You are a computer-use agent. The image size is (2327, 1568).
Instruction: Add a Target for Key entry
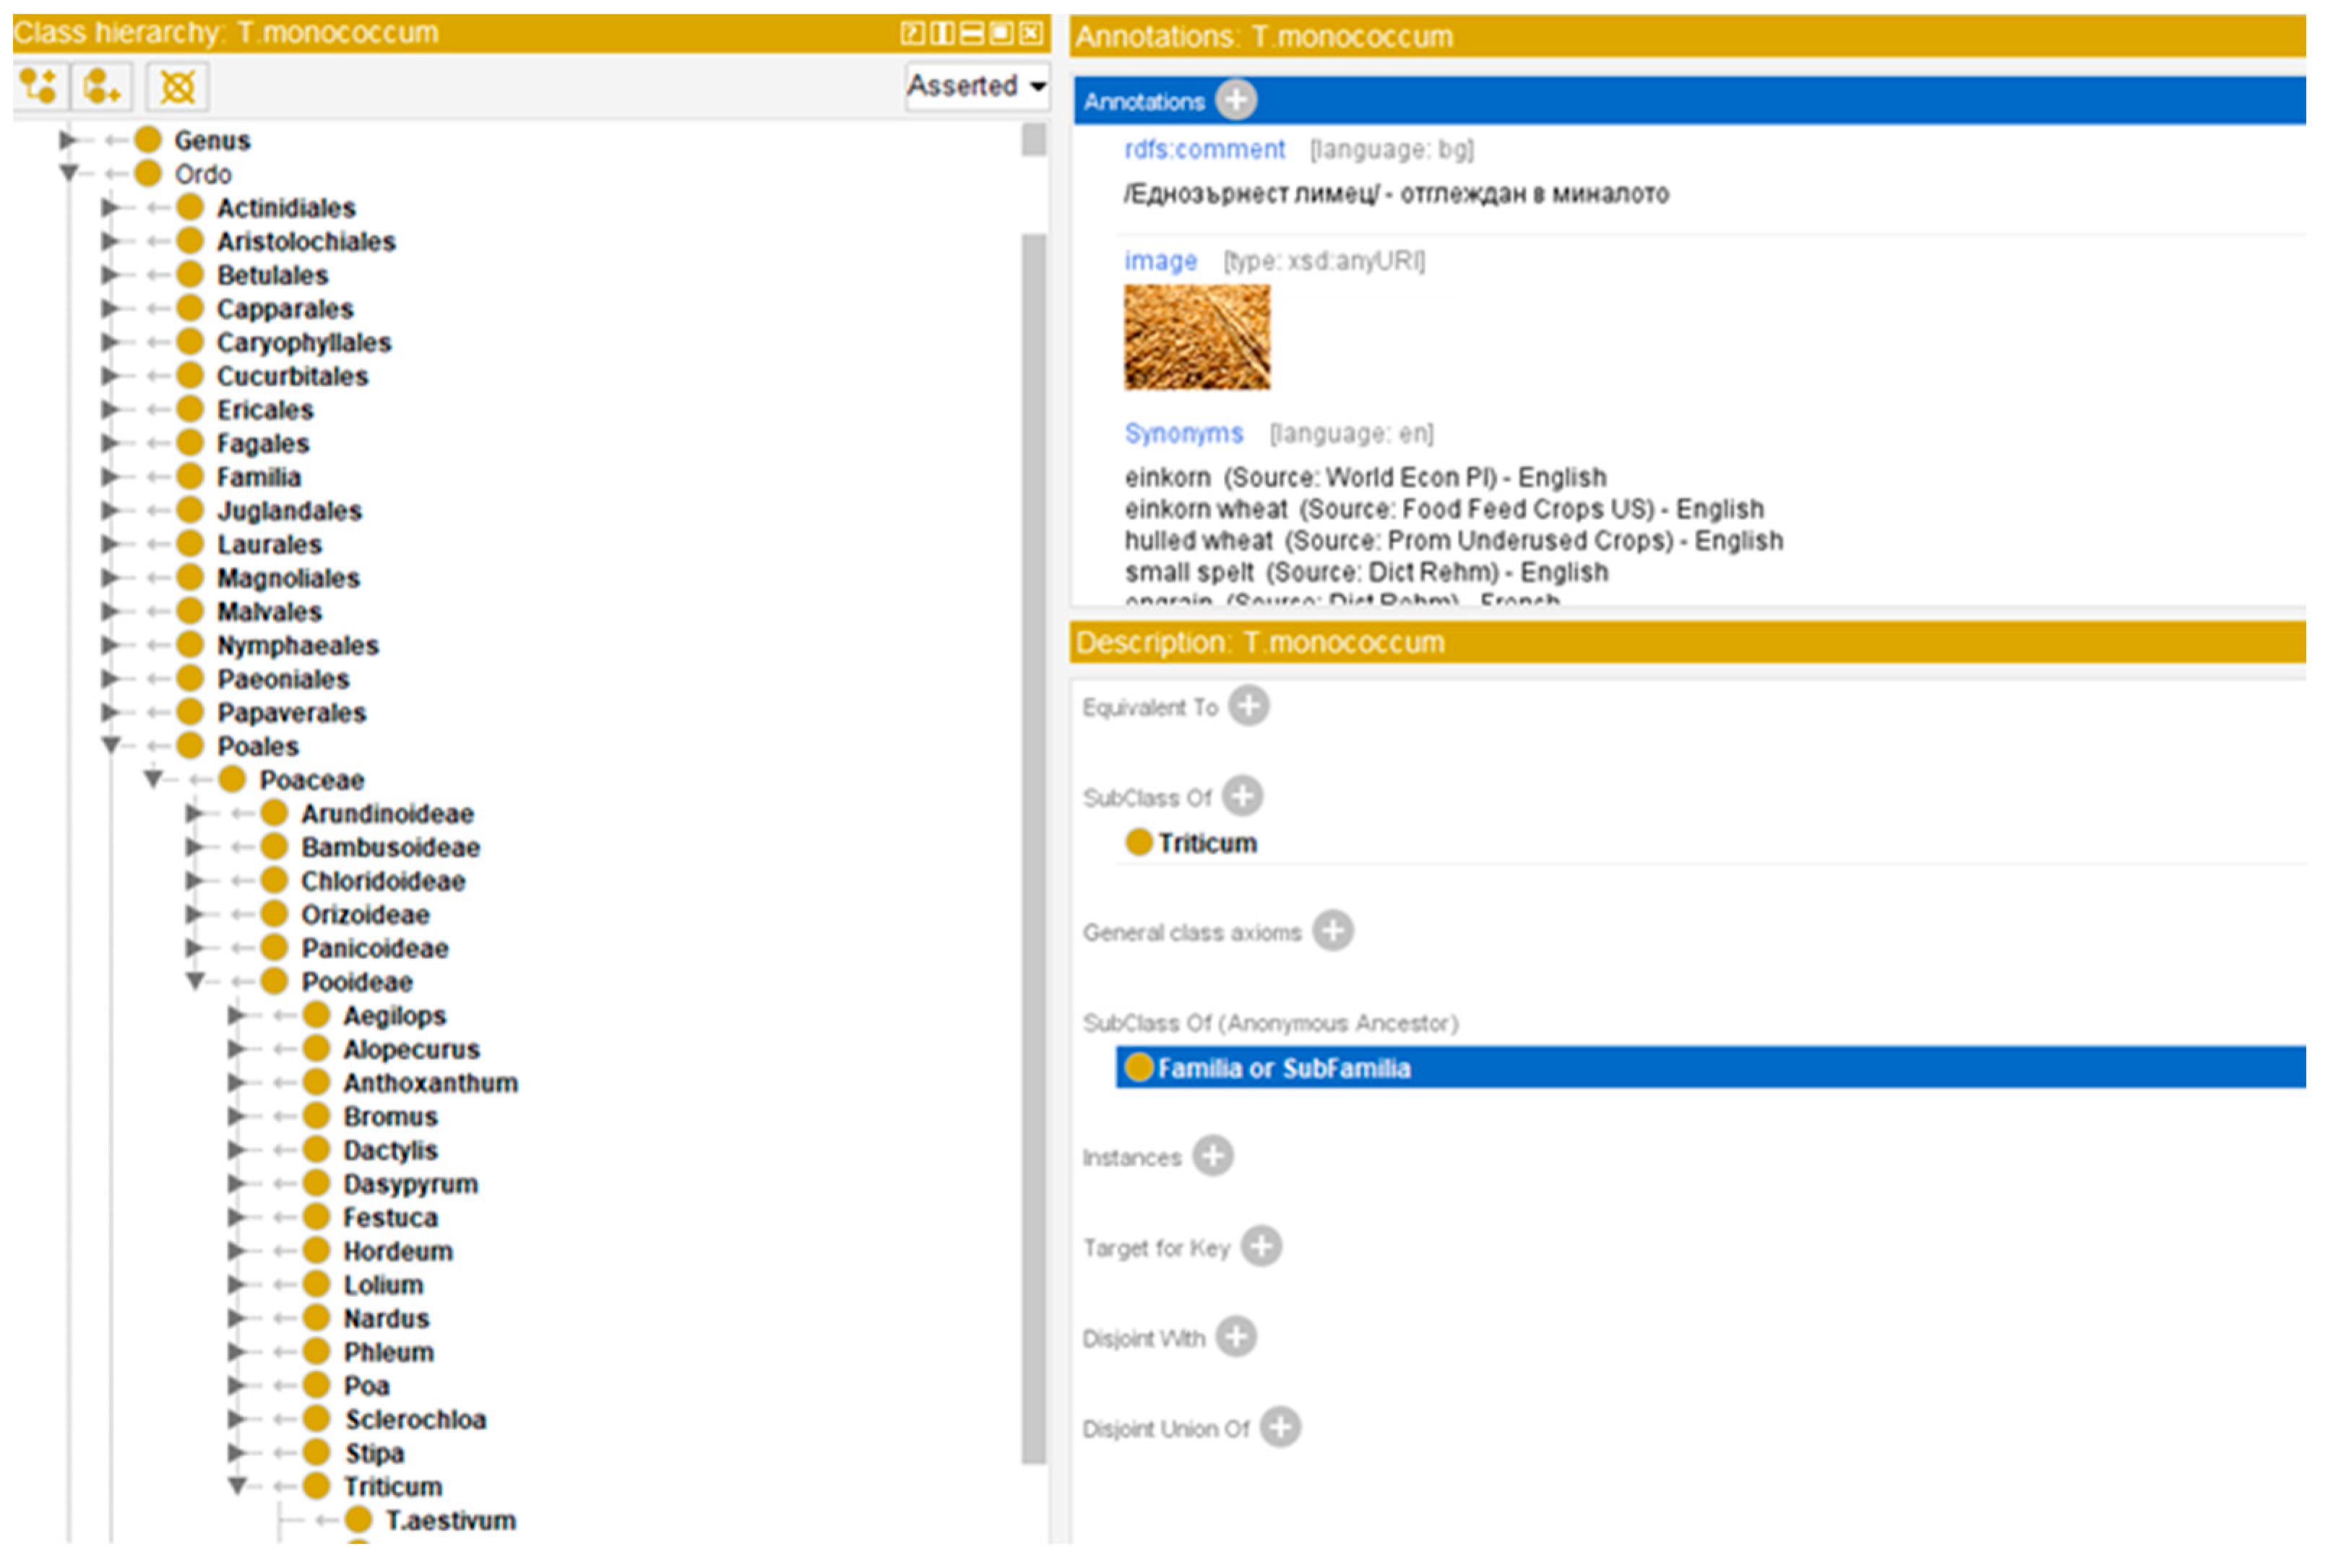tap(1261, 1246)
